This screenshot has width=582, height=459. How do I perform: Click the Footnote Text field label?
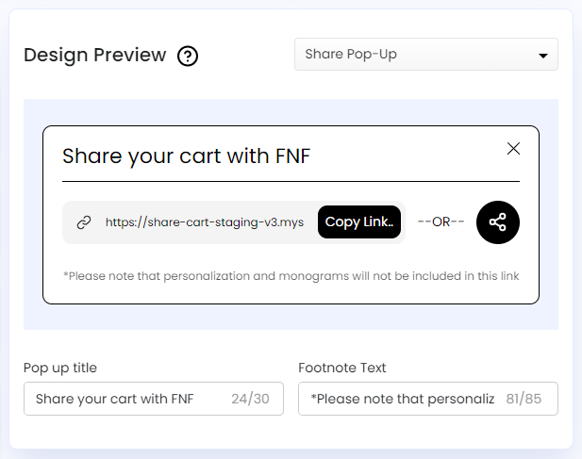click(x=341, y=368)
